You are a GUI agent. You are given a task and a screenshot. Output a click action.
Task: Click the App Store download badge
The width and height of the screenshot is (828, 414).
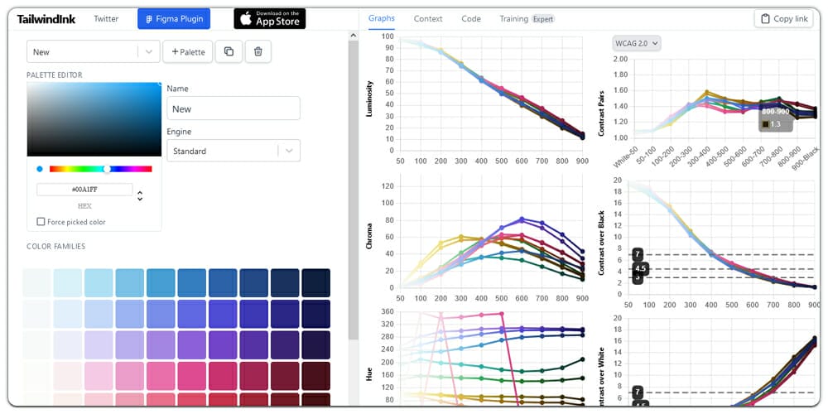pyautogui.click(x=269, y=19)
